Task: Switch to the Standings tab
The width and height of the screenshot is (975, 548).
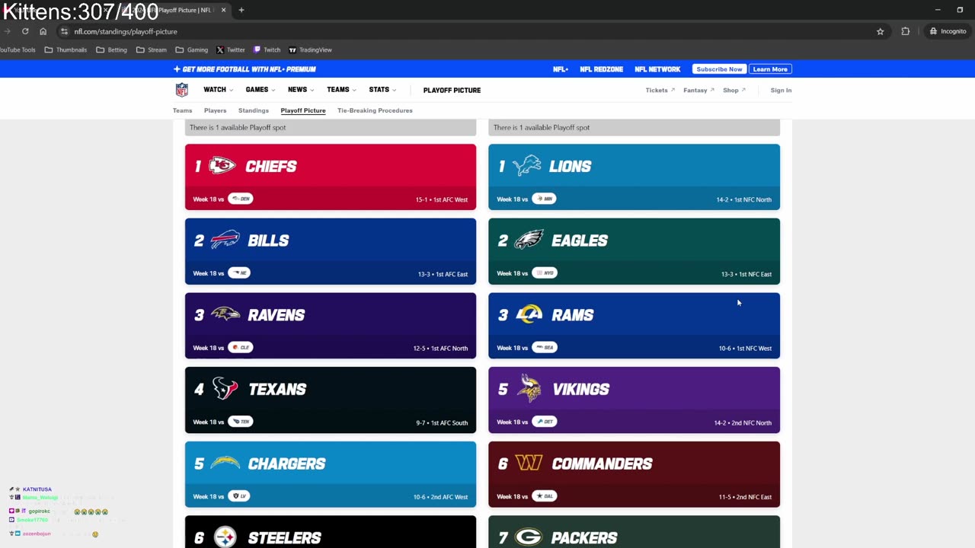Action: [x=254, y=110]
